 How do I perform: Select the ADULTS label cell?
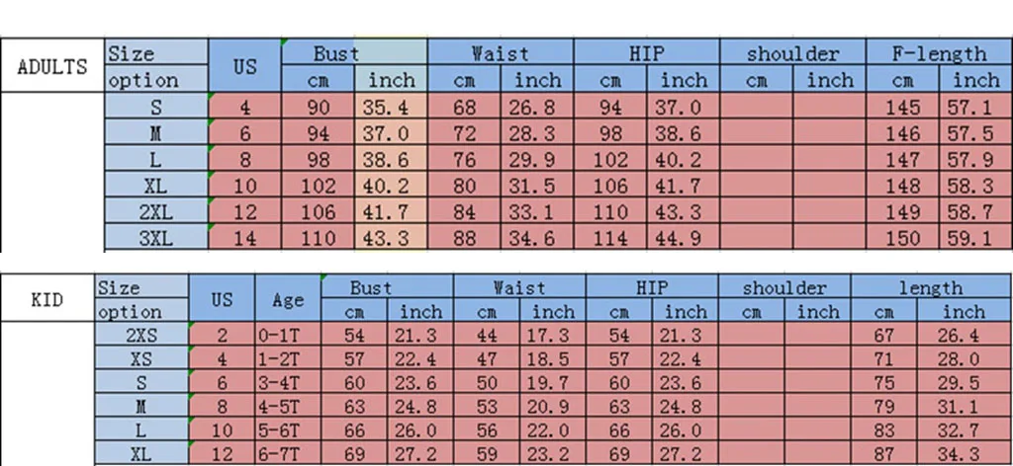click(52, 66)
